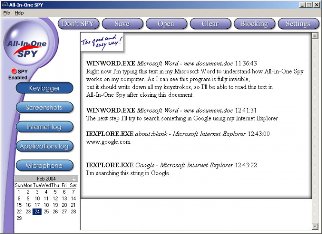The height and width of the screenshot is (234, 322).
Task: Click the scrollbar up arrow
Action: (x=315, y=36)
